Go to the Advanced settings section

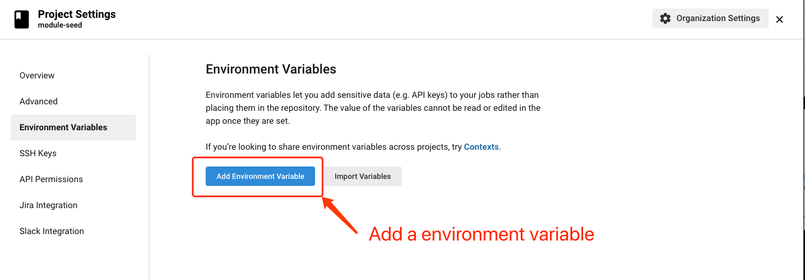38,102
